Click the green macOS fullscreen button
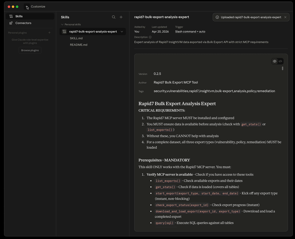Screen dimensions: 295x239 coord(17,7)
